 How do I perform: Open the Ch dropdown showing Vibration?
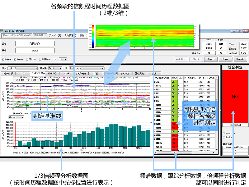(x=87, y=68)
